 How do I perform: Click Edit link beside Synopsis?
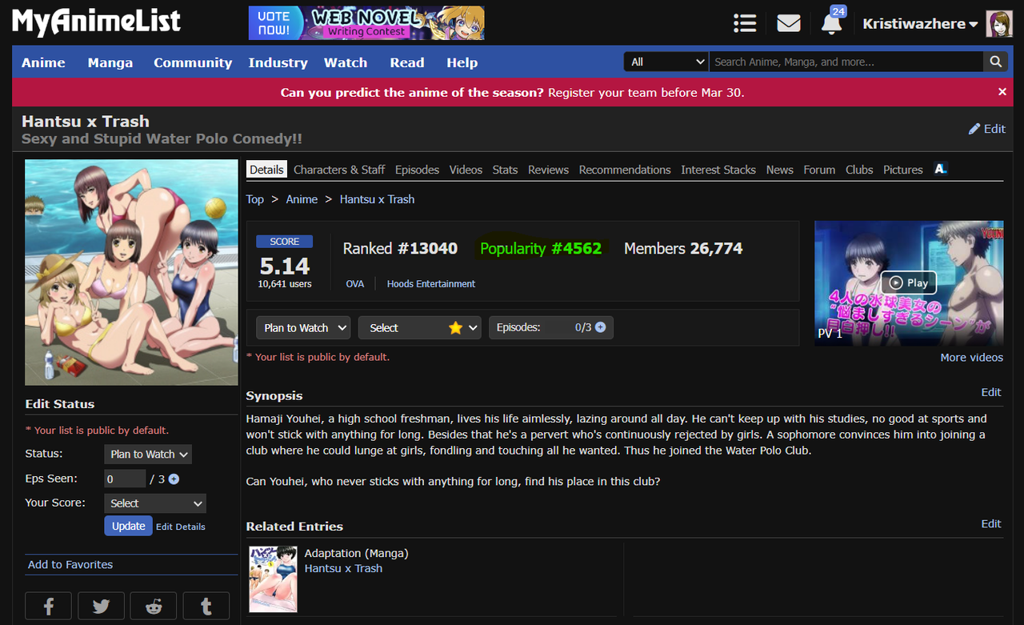click(x=991, y=392)
